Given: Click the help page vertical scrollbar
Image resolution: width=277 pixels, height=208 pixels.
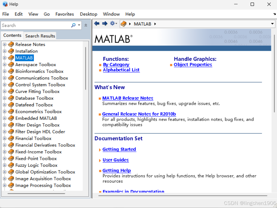Looking at the screenshot, I should [x=274, y=73].
